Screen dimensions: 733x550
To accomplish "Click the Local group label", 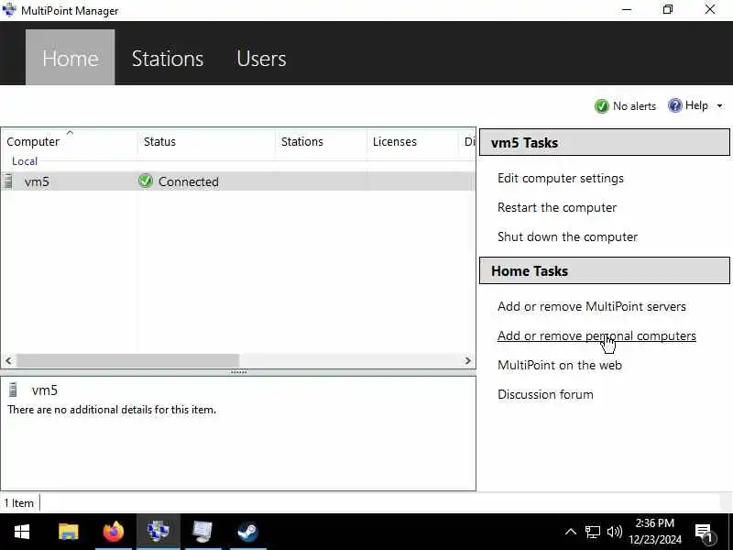I will [25, 161].
